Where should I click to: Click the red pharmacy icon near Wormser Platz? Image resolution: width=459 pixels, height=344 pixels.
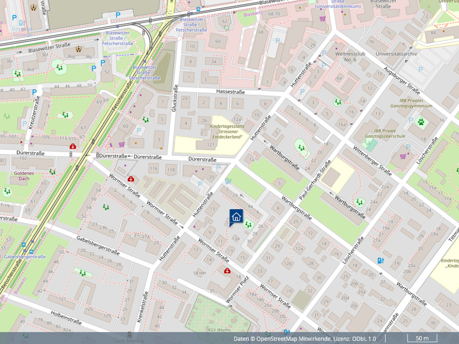point(228,271)
